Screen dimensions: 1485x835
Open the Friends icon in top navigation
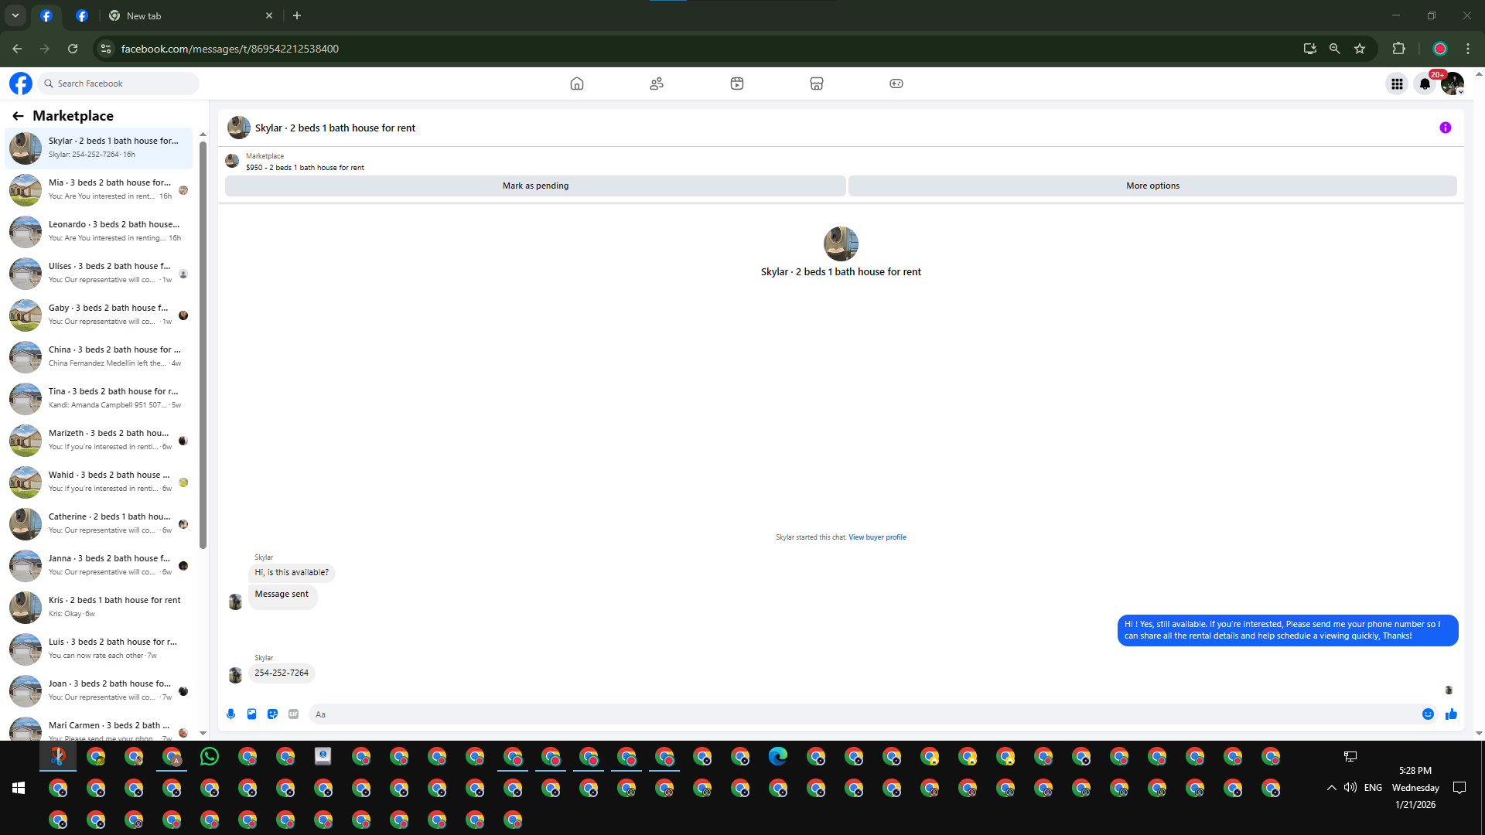coord(657,83)
